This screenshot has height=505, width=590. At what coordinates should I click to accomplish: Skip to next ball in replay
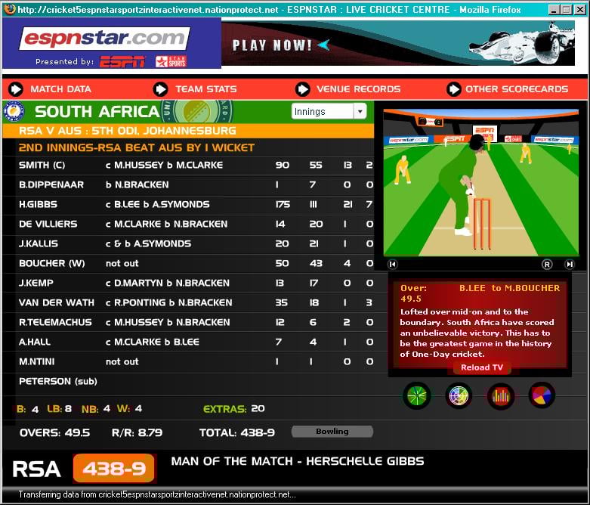coord(570,265)
